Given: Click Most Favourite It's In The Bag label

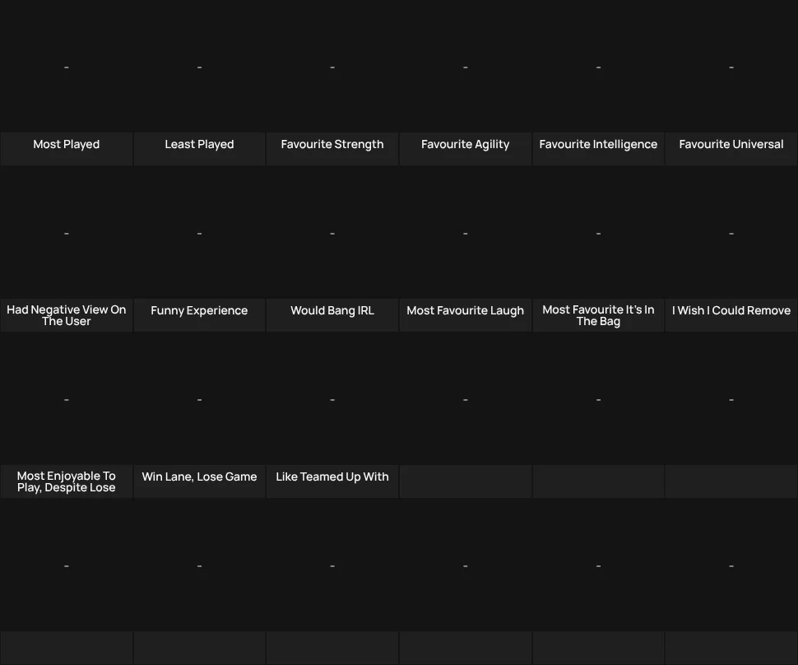Looking at the screenshot, I should click(x=598, y=315).
